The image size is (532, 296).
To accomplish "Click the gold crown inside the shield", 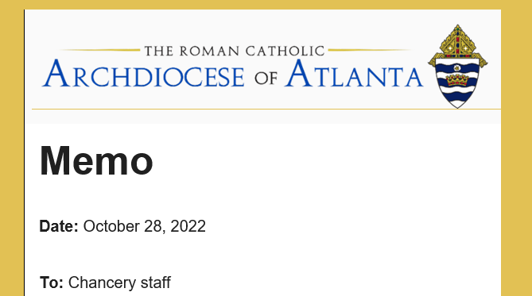I will pyautogui.click(x=457, y=80).
